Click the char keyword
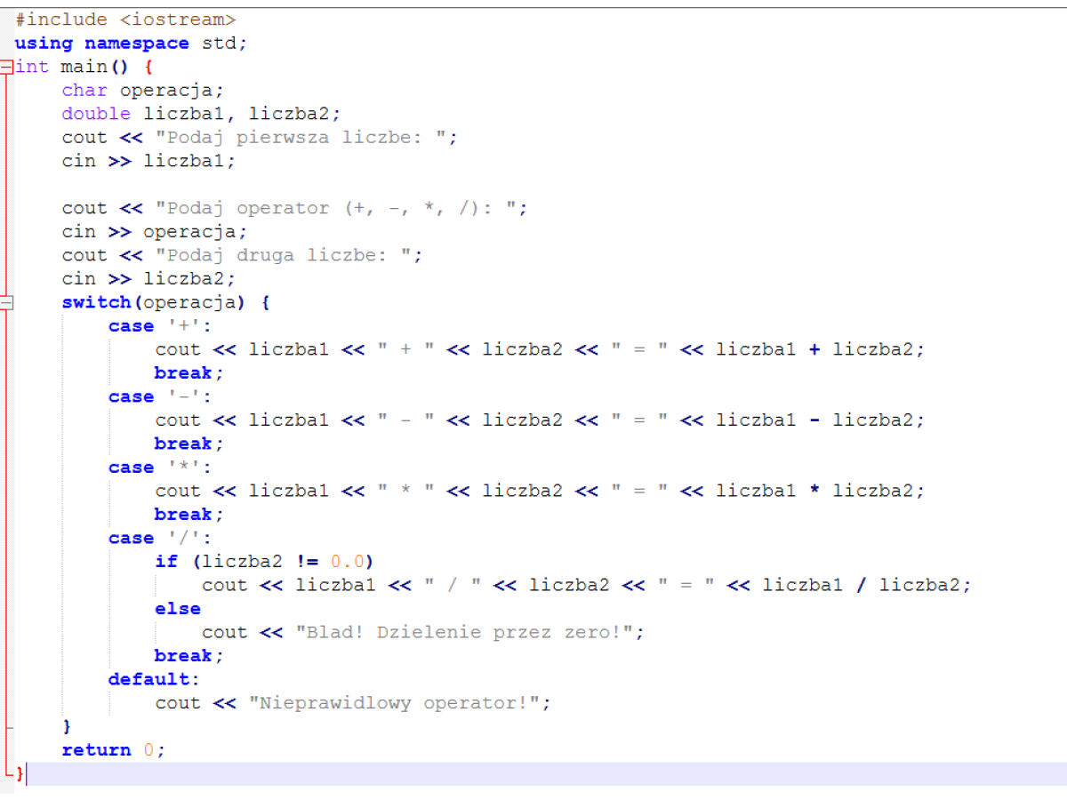Image resolution: width=1067 pixels, height=800 pixels. click(x=84, y=91)
